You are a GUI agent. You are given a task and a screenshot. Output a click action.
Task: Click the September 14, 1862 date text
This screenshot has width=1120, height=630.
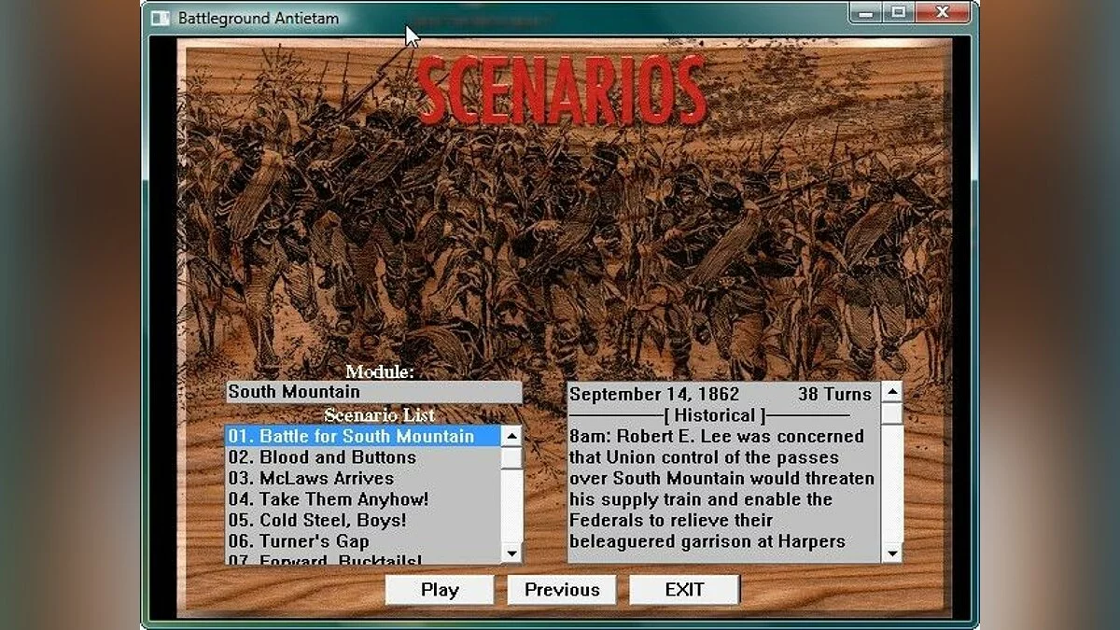[x=654, y=394]
